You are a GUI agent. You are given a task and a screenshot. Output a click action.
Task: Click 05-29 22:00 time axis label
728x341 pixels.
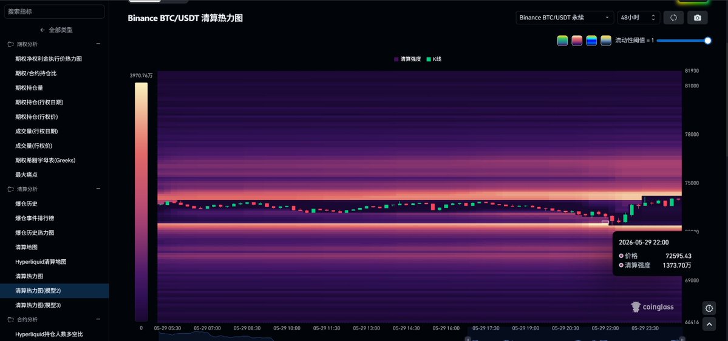605,328
